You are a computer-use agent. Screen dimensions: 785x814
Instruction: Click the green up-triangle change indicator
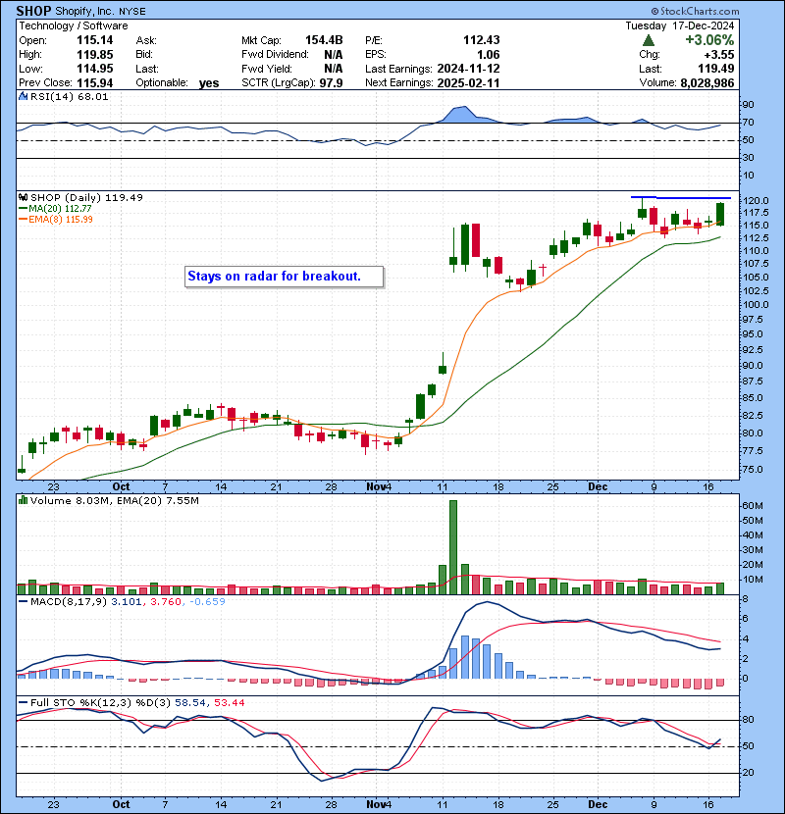(648, 40)
